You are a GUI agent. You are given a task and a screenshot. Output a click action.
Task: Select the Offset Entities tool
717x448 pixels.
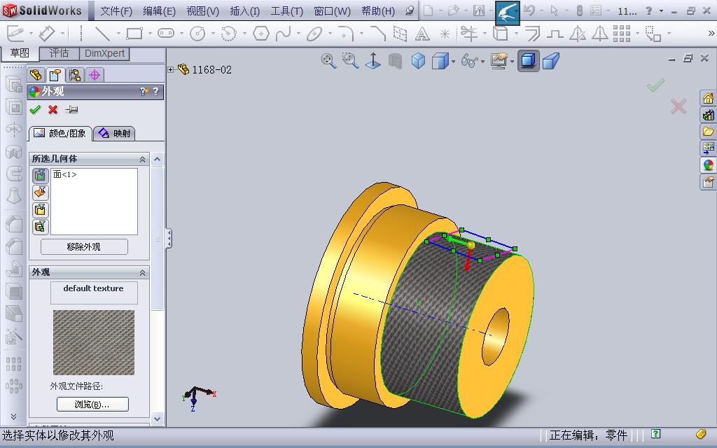[532, 34]
